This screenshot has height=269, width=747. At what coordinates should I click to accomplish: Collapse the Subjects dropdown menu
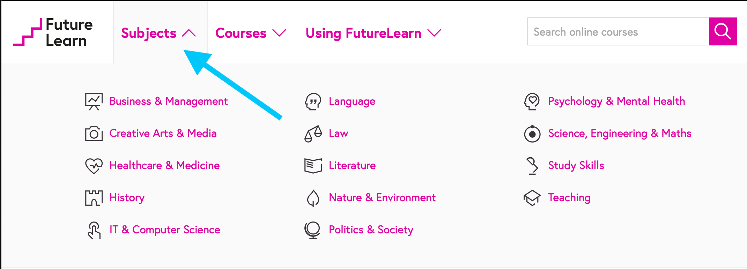(x=158, y=33)
